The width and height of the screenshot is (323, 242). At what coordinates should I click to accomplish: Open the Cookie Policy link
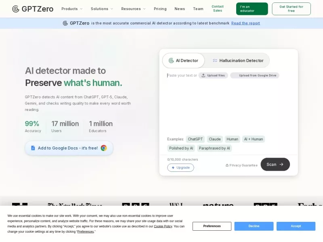pyautogui.click(x=163, y=226)
